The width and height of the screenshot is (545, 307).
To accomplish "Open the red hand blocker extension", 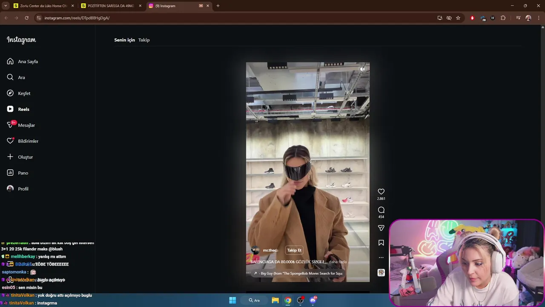I will point(472,18).
